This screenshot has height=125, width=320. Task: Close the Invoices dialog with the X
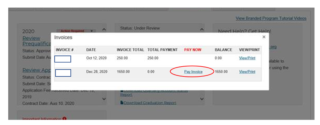click(x=264, y=37)
